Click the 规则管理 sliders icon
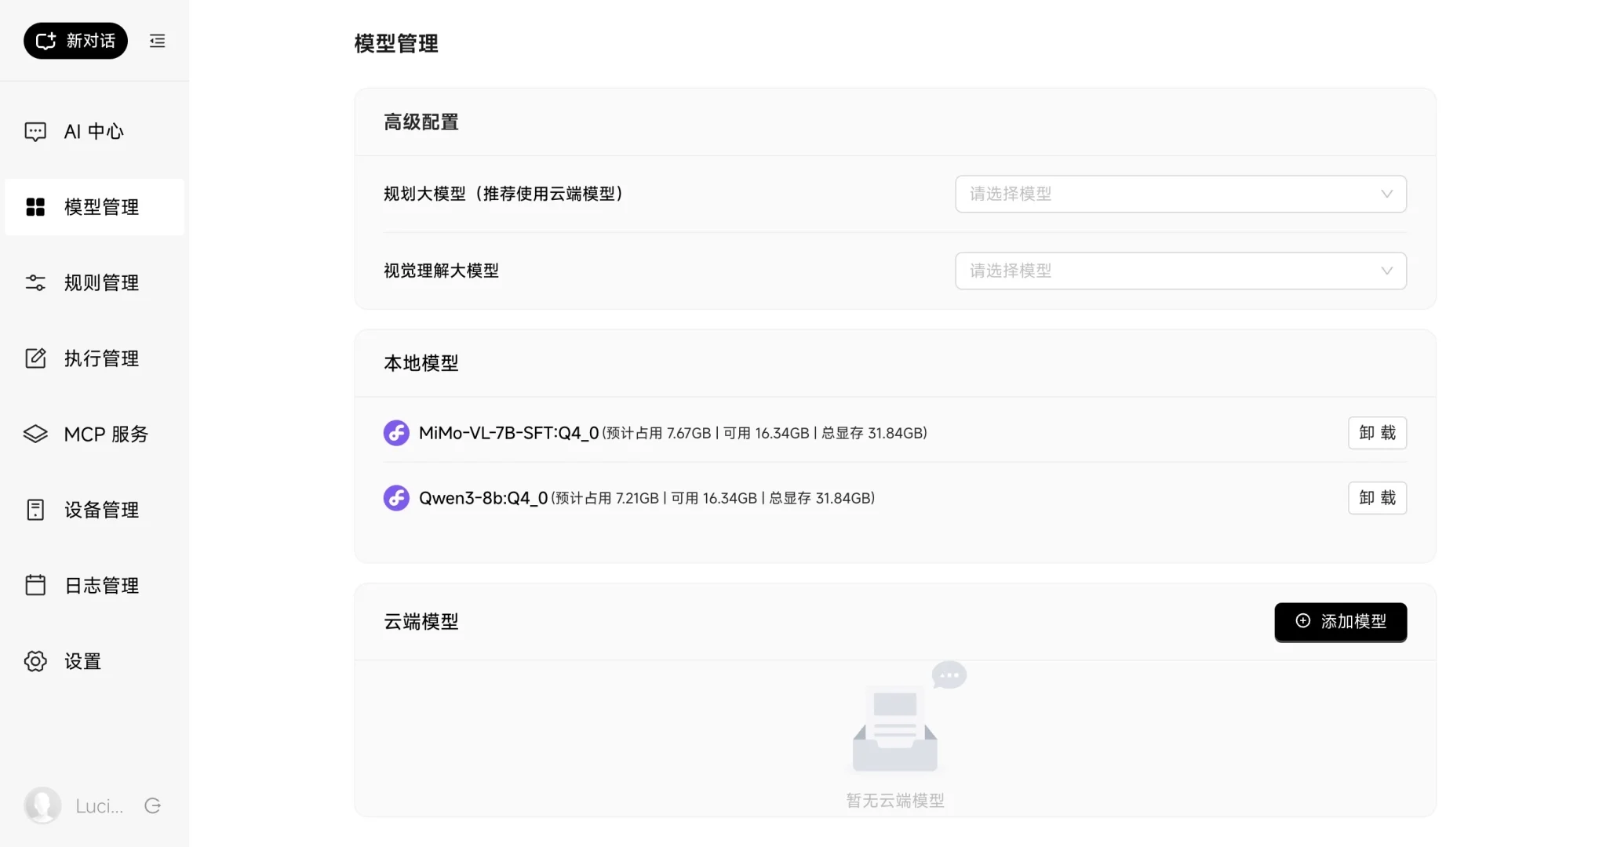 tap(35, 282)
